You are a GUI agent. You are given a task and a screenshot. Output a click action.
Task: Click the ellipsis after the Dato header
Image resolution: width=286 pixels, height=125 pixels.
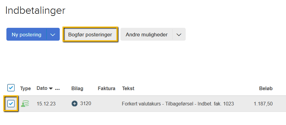[x=57, y=89]
